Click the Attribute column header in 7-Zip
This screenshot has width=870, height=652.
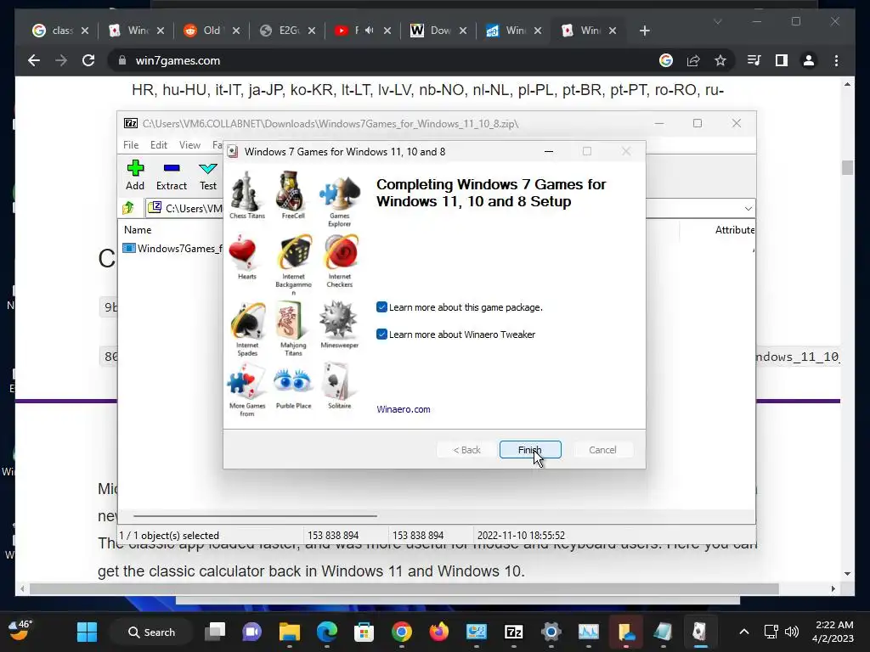(x=735, y=229)
